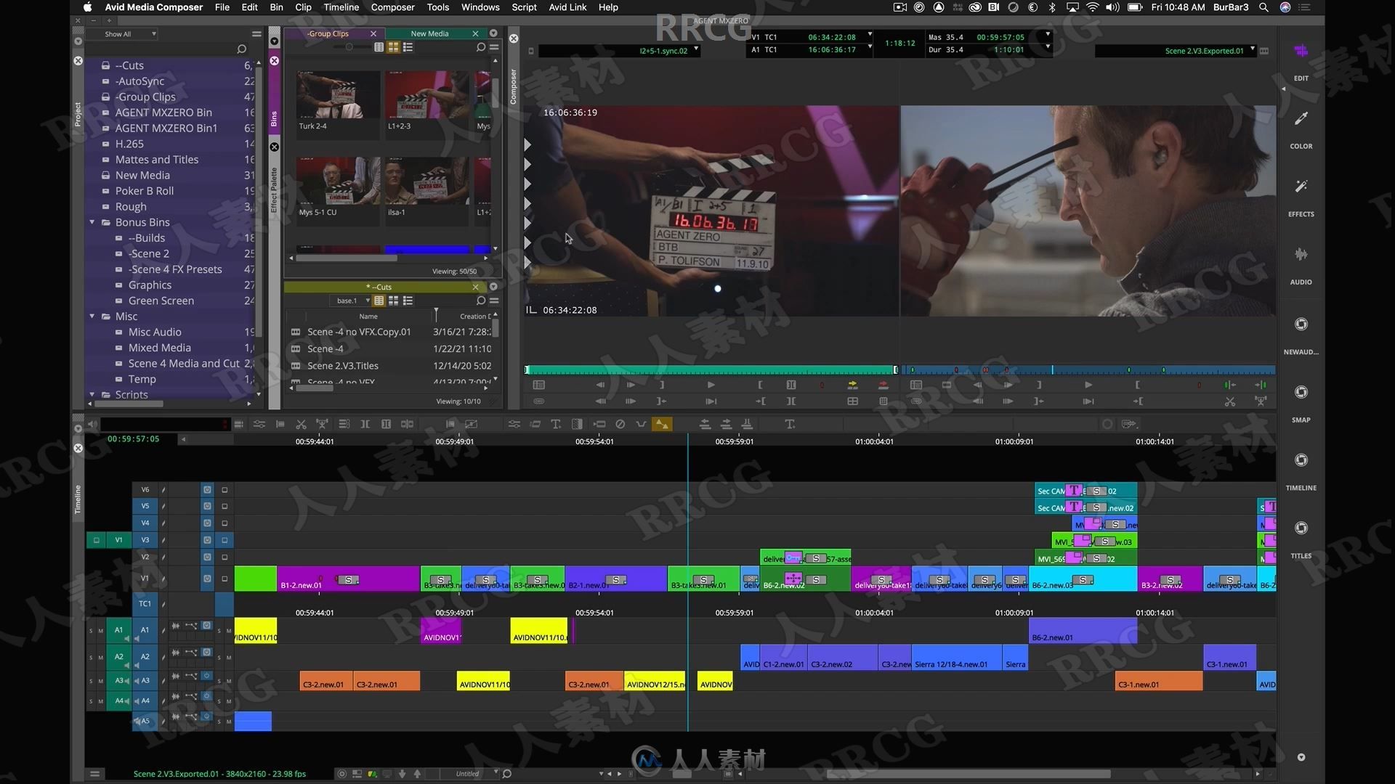Click the Remove Effect circle-slash icon
1395x784 pixels.
(620, 424)
